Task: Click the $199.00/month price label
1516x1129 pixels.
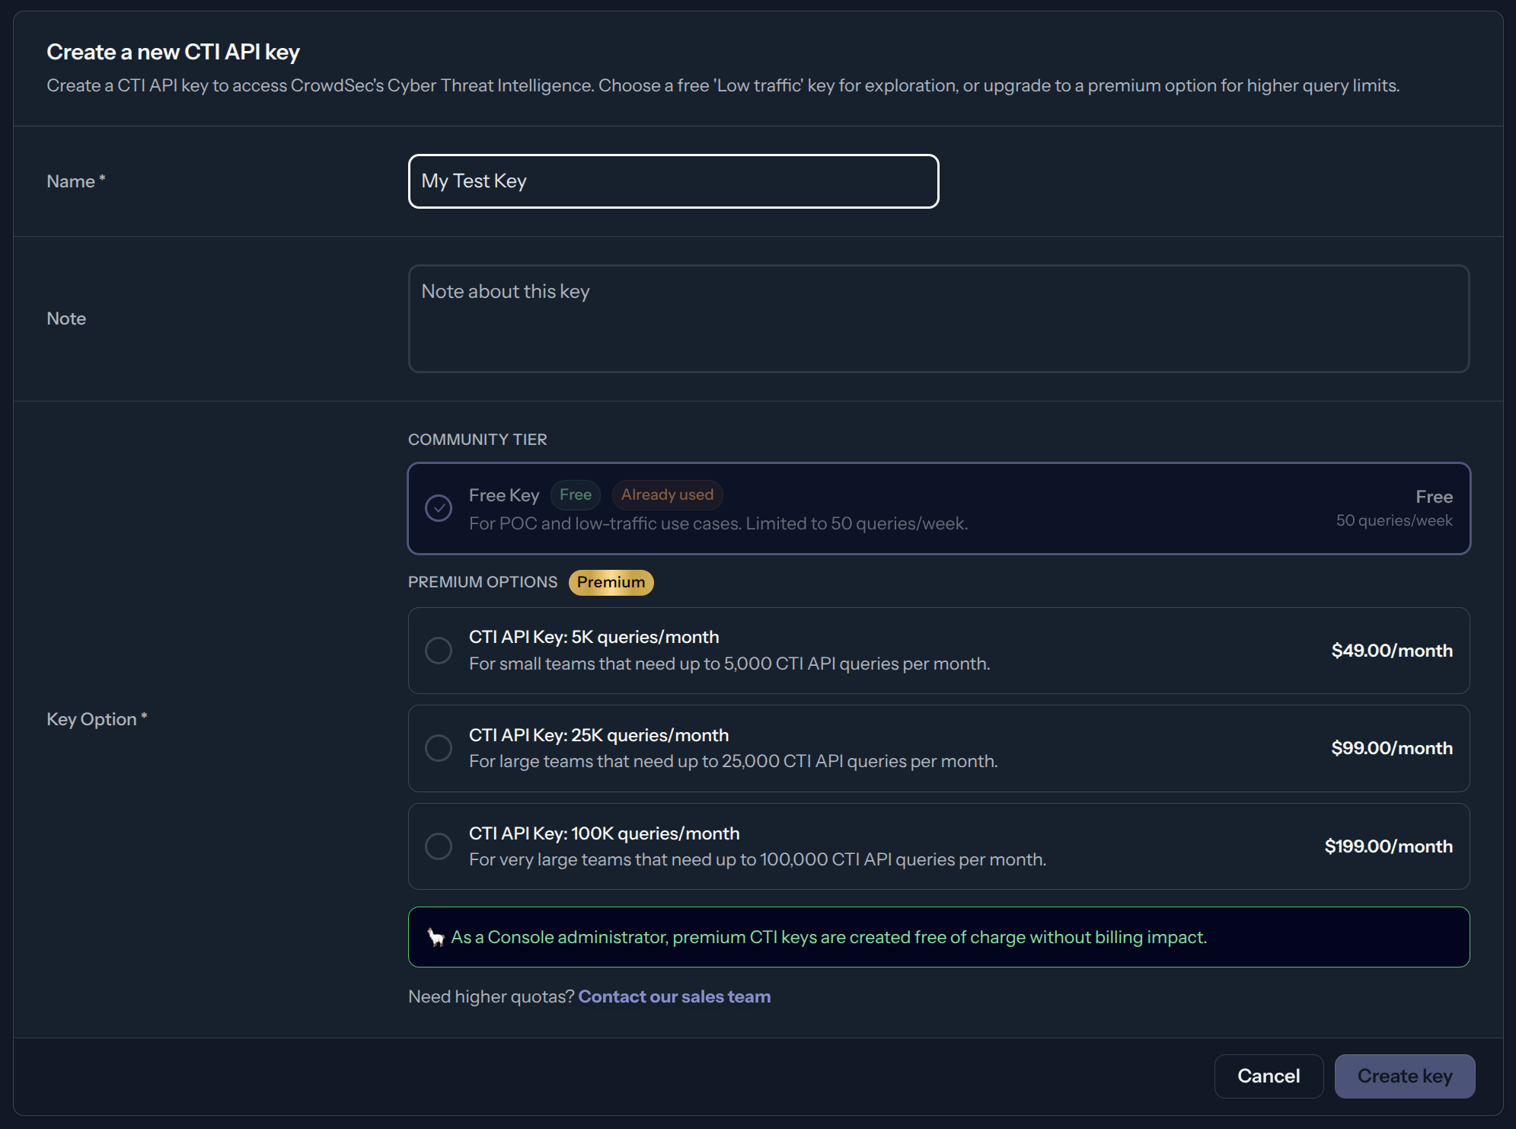Action: pos(1388,846)
